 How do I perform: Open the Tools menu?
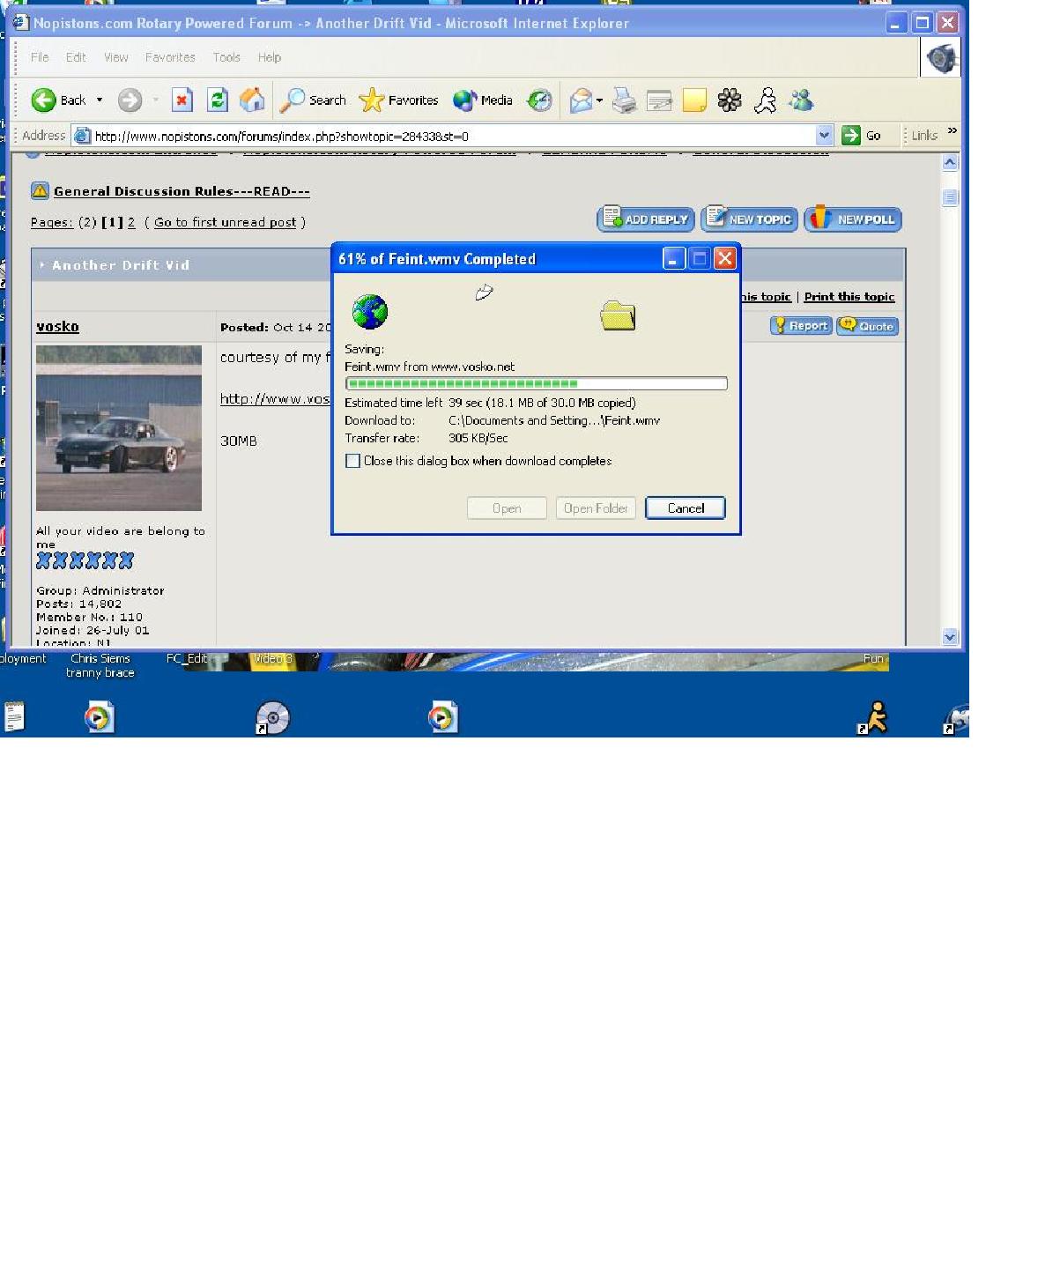click(226, 57)
